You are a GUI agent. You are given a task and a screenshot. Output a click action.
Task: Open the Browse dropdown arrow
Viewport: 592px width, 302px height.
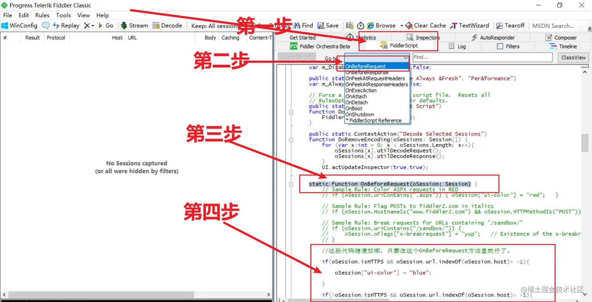tap(401, 26)
